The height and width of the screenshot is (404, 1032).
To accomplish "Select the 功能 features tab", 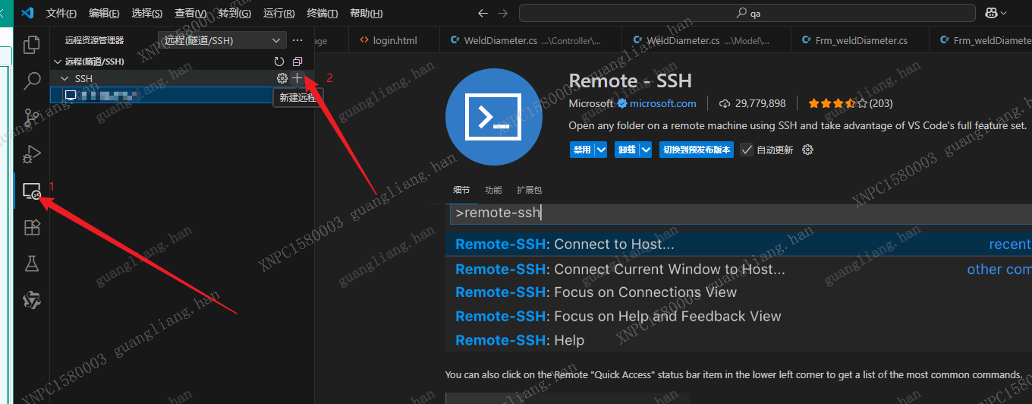I will coord(493,190).
